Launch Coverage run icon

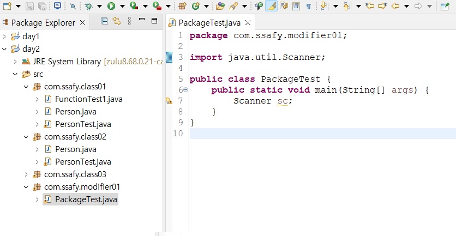tap(134, 6)
